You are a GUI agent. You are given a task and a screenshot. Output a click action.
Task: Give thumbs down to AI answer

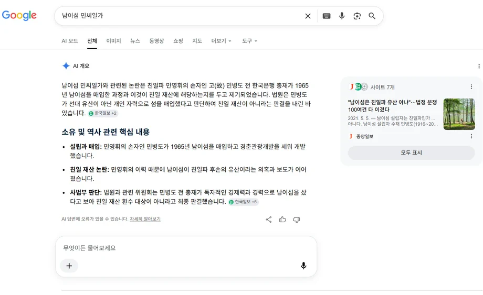[296, 220]
